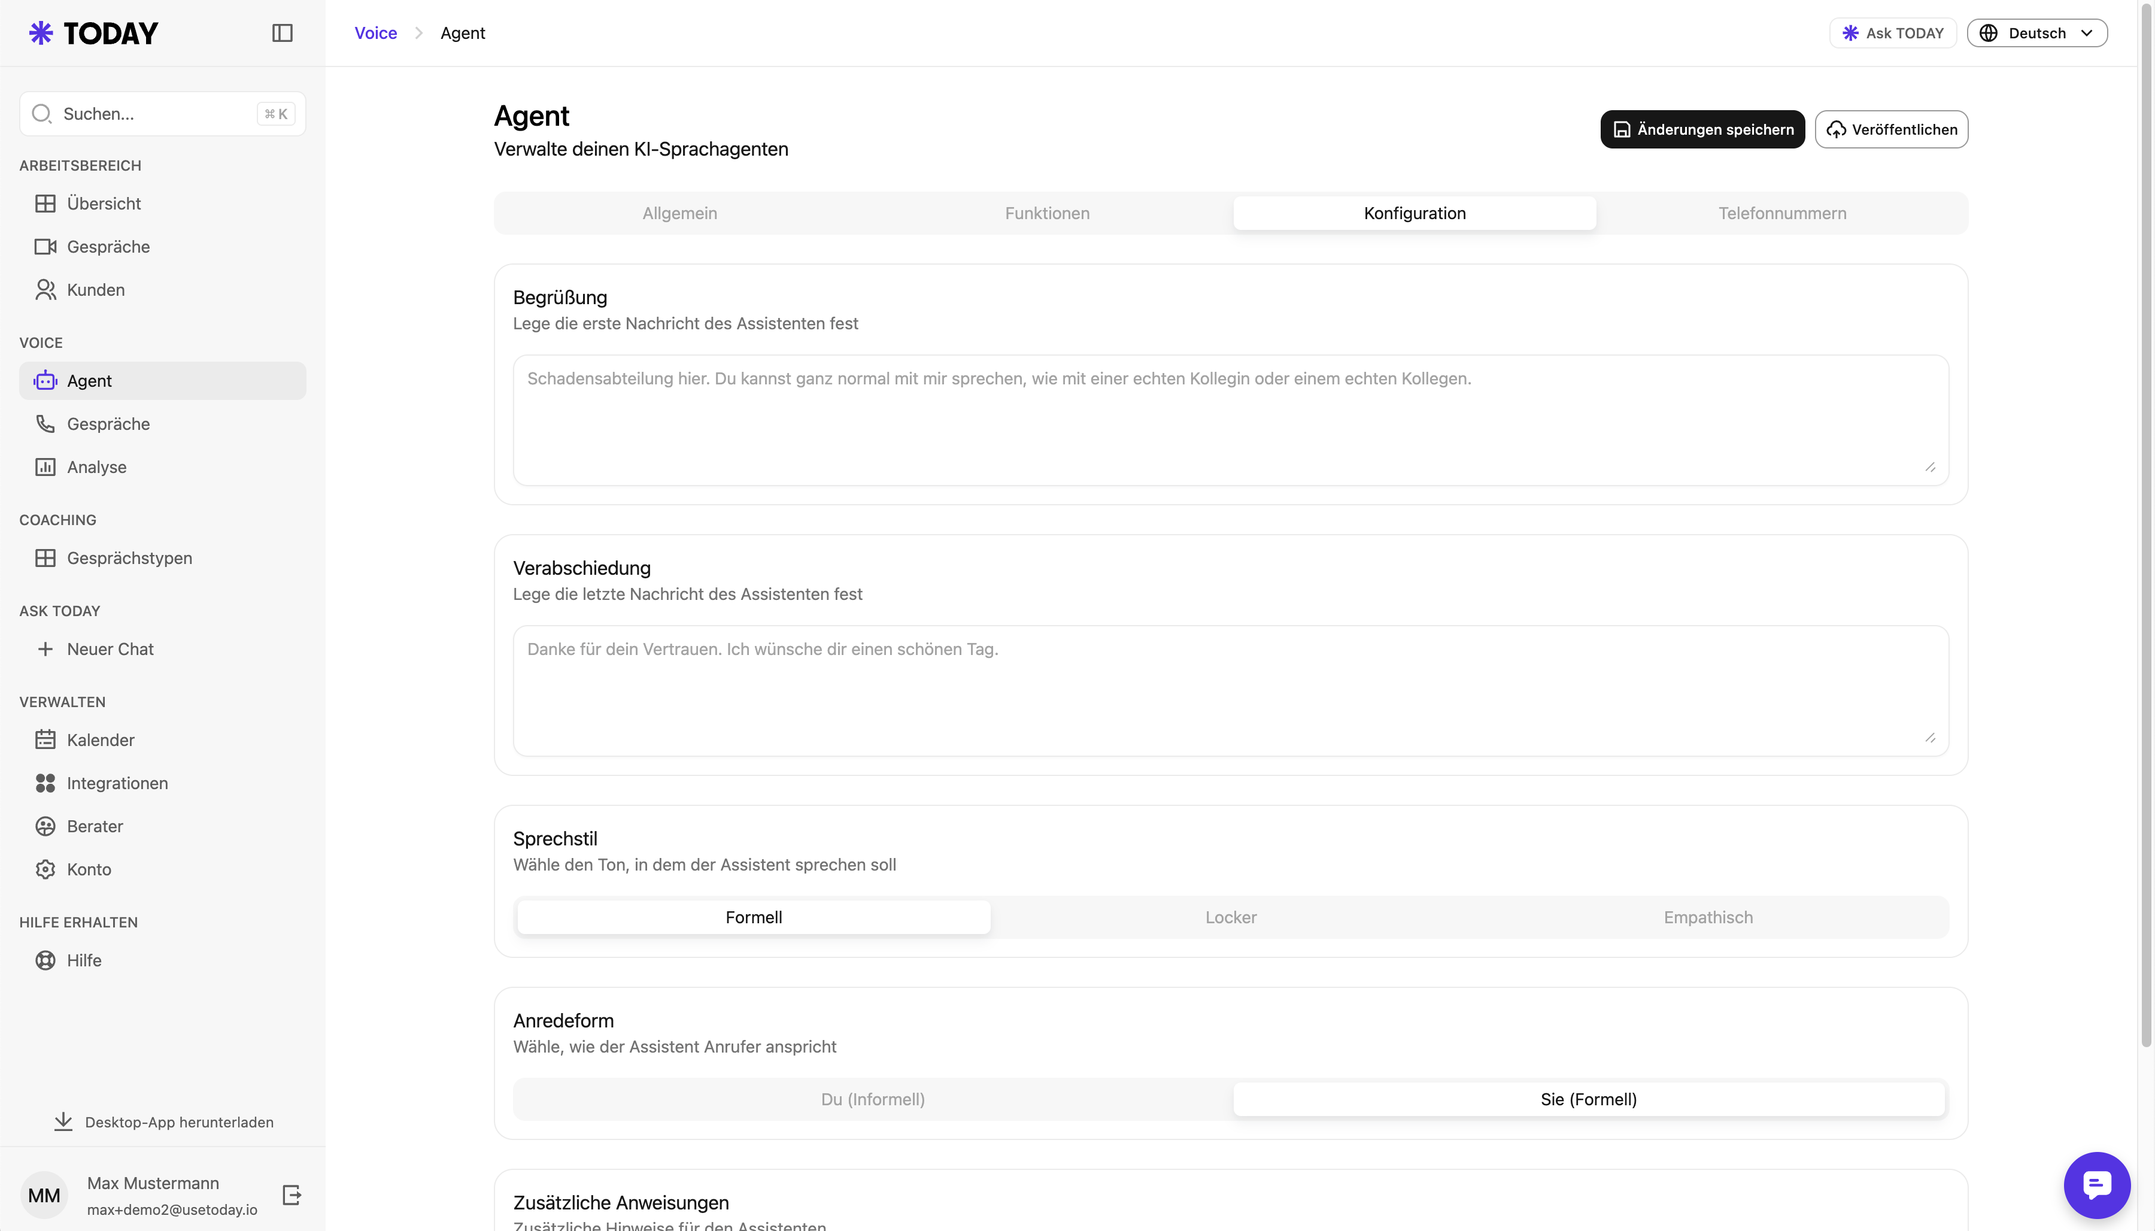Click the plus icon for Neuer Chat
Viewport: 2155px width, 1231px height.
pos(45,649)
